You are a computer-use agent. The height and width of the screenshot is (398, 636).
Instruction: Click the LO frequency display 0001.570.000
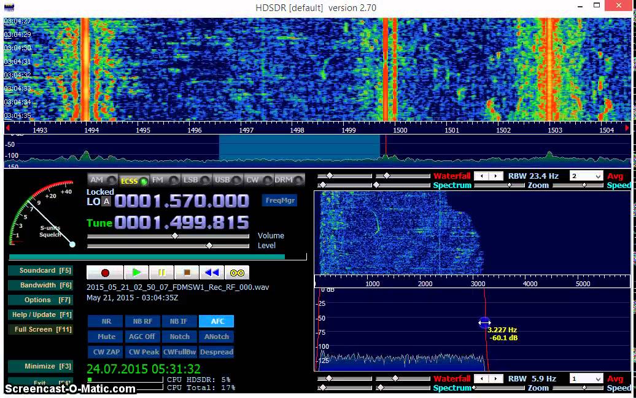[x=181, y=201]
